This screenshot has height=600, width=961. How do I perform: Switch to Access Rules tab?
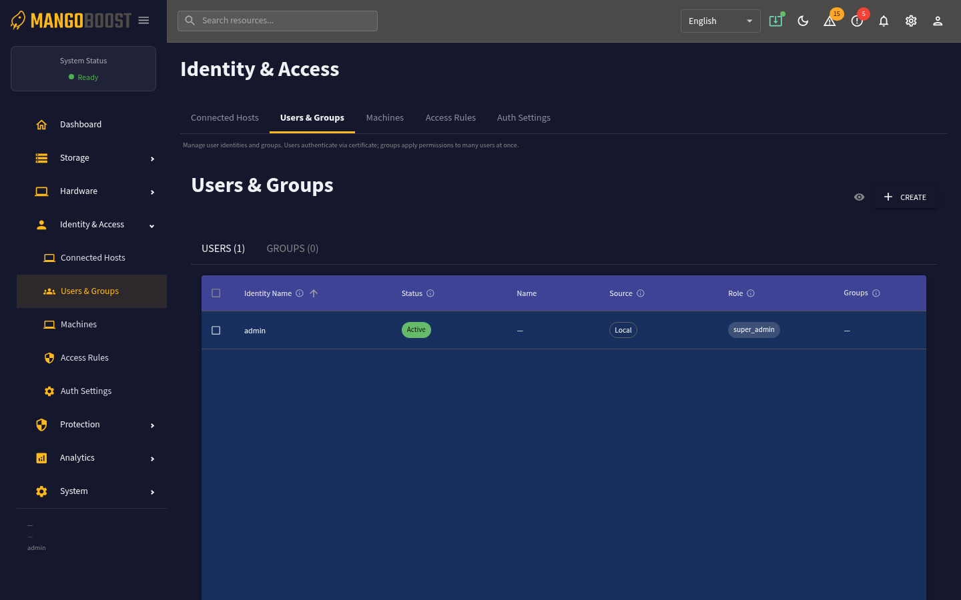(450, 118)
